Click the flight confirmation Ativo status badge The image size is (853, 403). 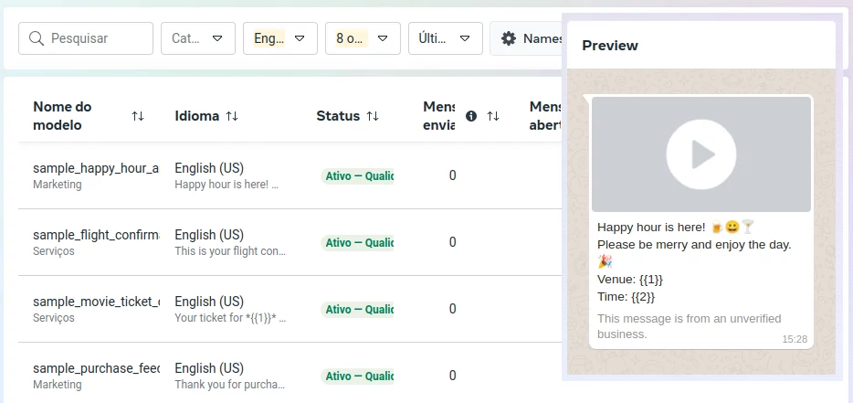pyautogui.click(x=358, y=243)
